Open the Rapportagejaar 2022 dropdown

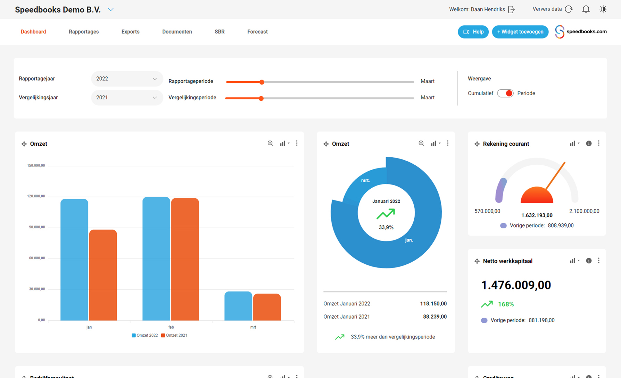pyautogui.click(x=126, y=79)
